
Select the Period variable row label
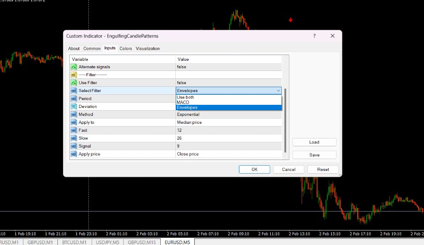coord(85,99)
